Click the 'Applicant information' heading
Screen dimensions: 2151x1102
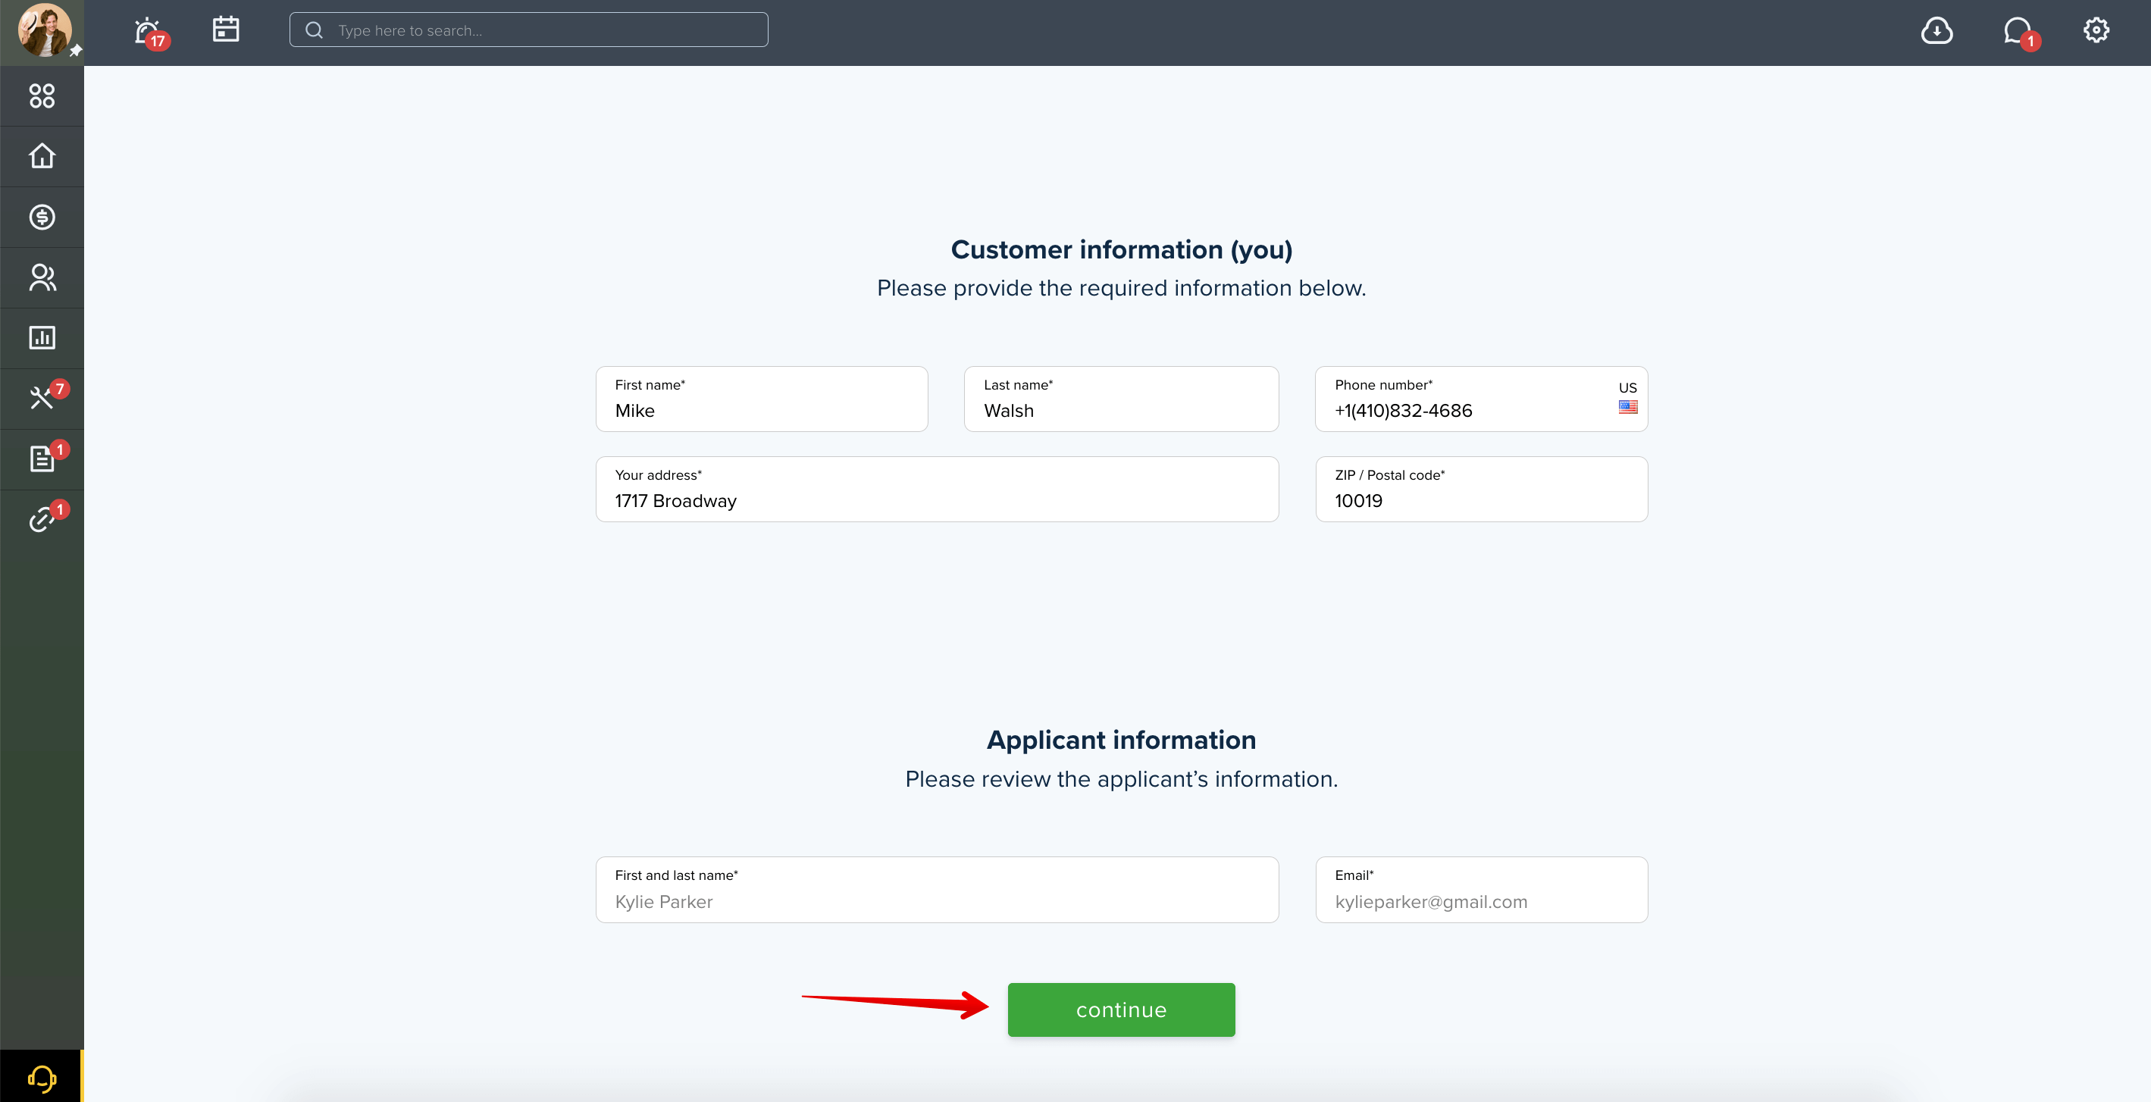[x=1122, y=740]
